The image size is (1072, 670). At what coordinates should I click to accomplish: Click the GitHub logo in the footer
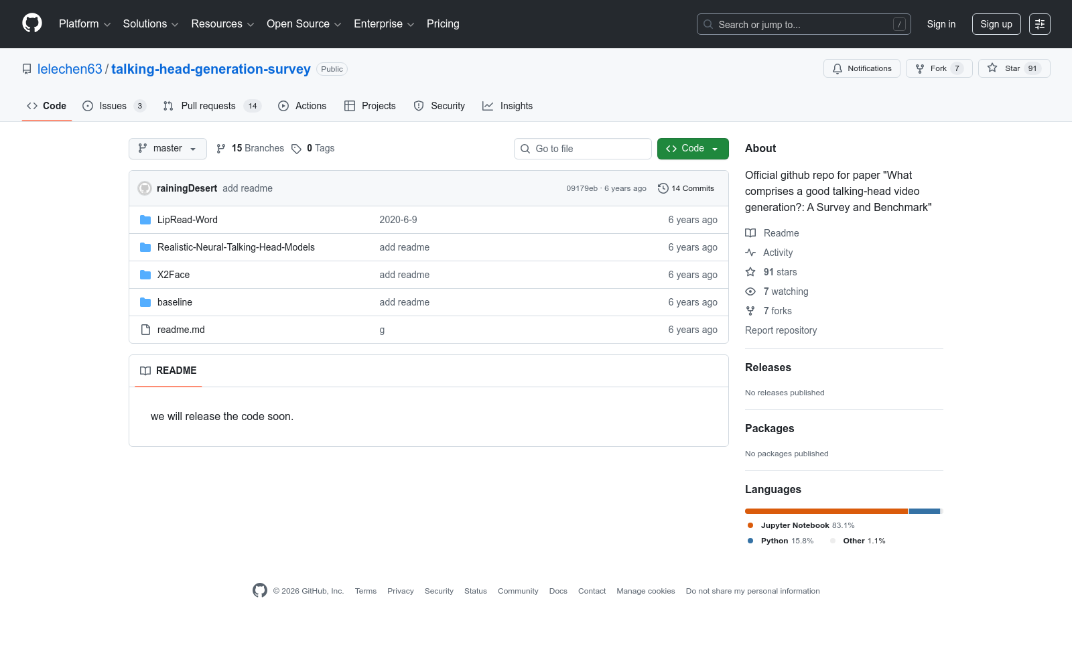click(x=260, y=590)
